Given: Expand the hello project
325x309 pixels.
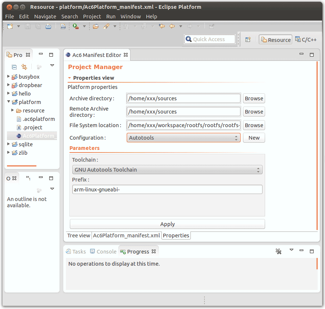Looking at the screenshot, I should point(8,93).
